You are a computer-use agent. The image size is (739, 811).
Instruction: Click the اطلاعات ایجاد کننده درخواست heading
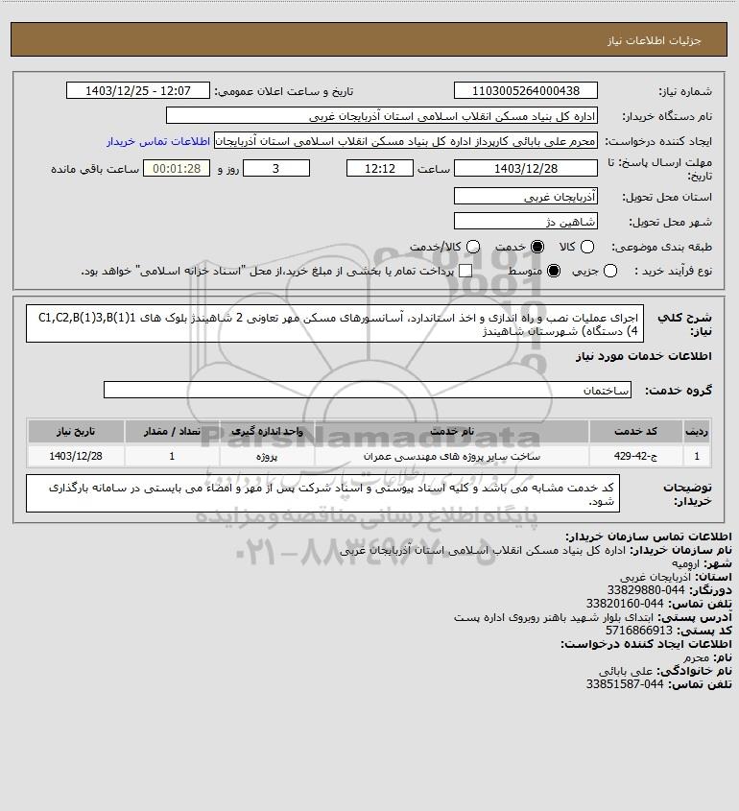tap(646, 644)
